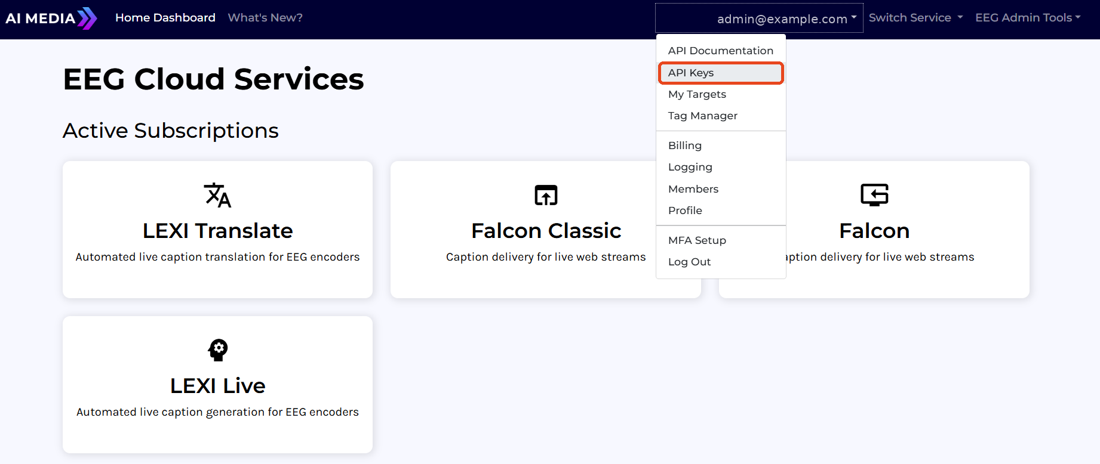Choose Log Out from the menu

tap(721, 262)
